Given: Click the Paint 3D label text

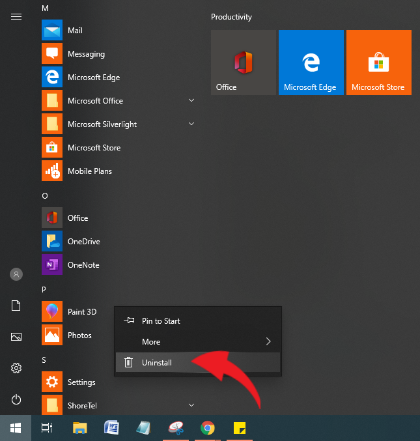Looking at the screenshot, I should pyautogui.click(x=82, y=311).
